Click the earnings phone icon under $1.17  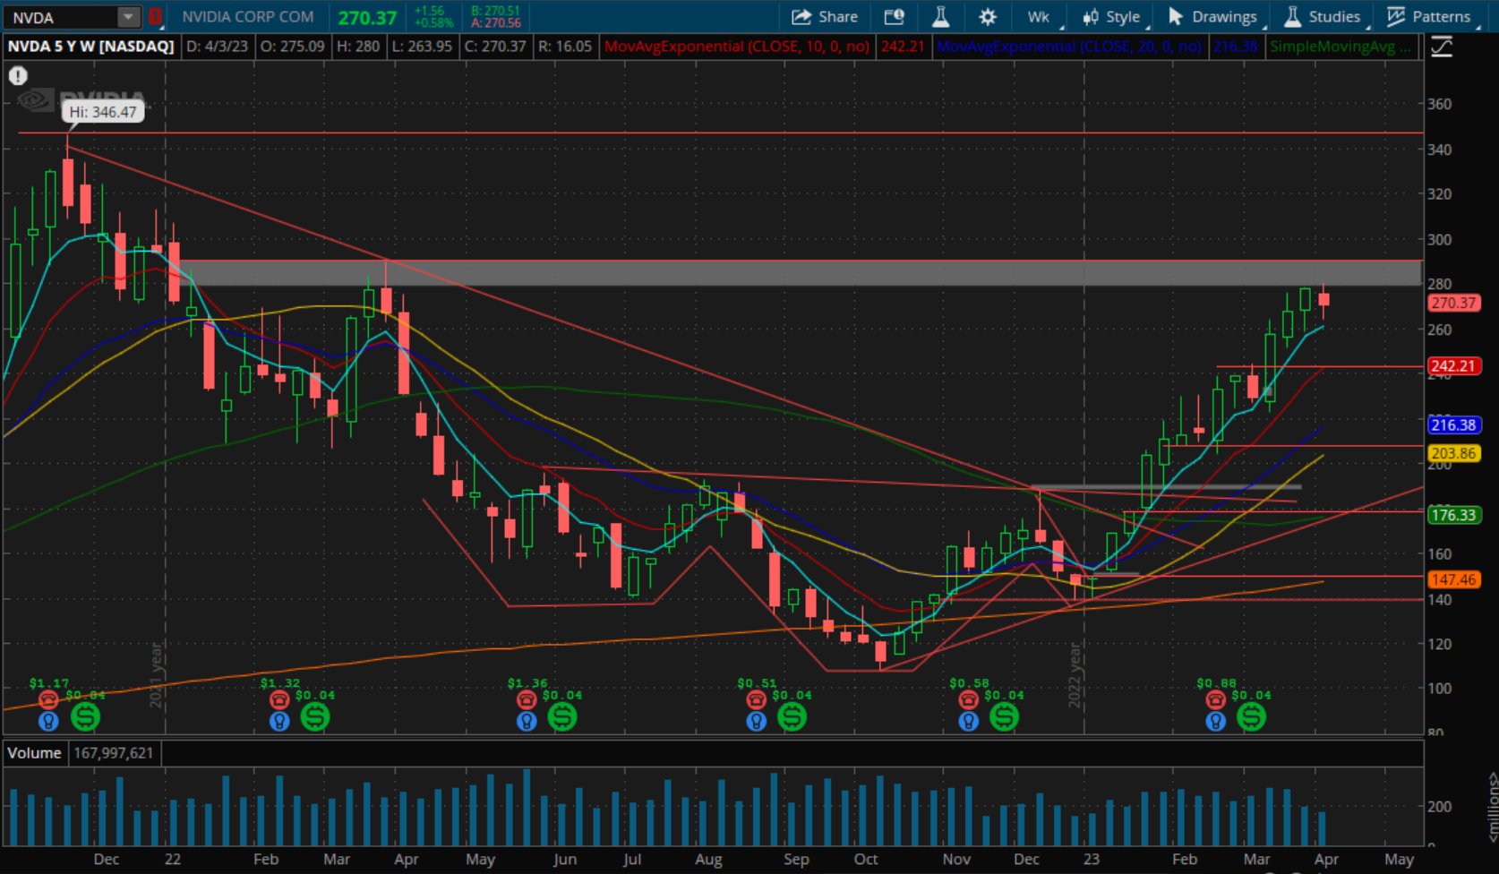[x=48, y=700]
